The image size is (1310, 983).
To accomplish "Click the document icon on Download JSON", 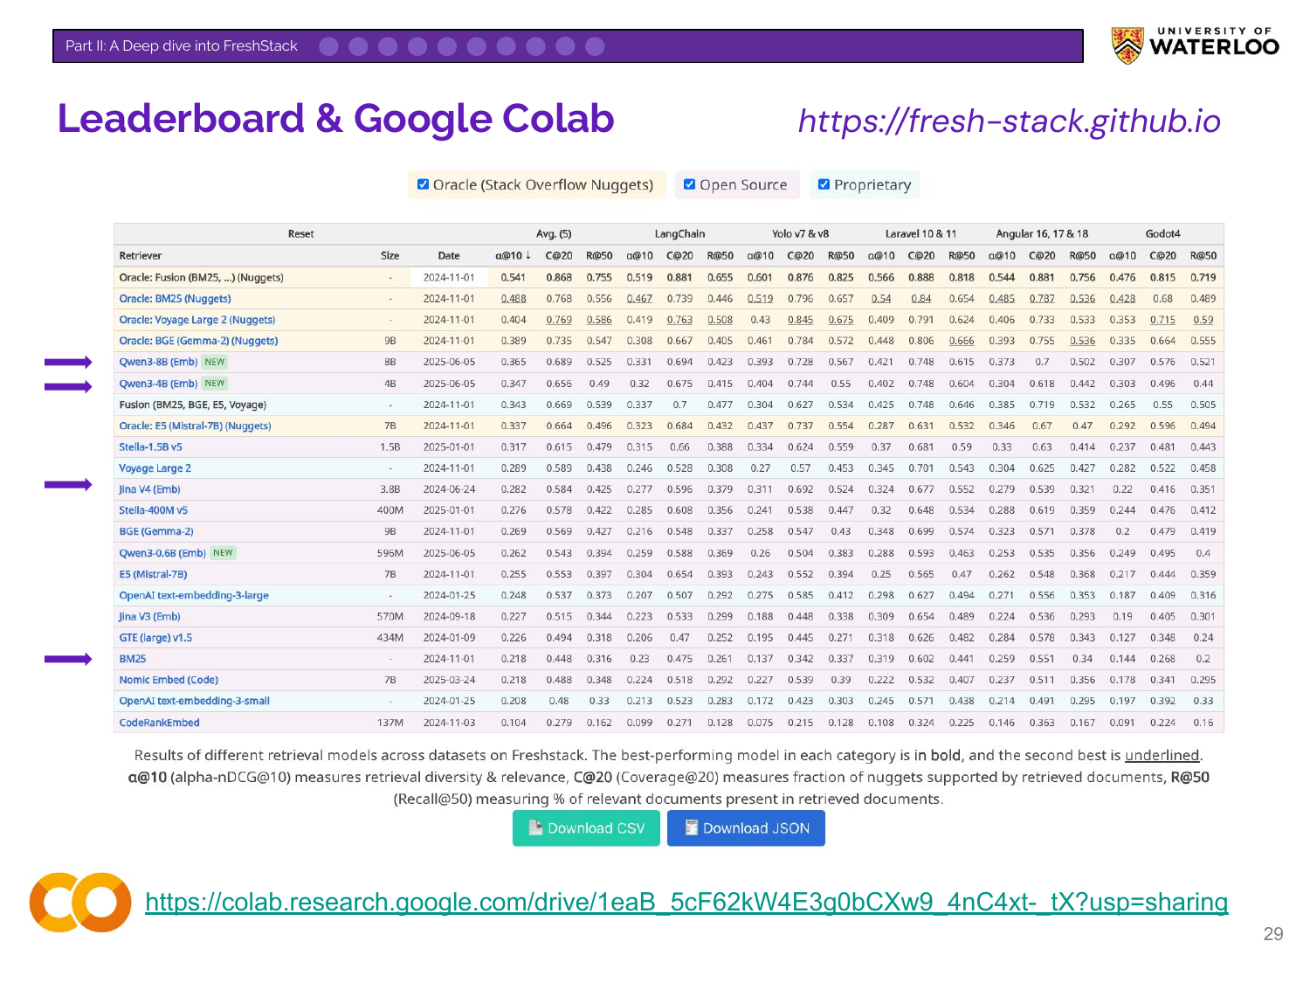I will tap(691, 827).
